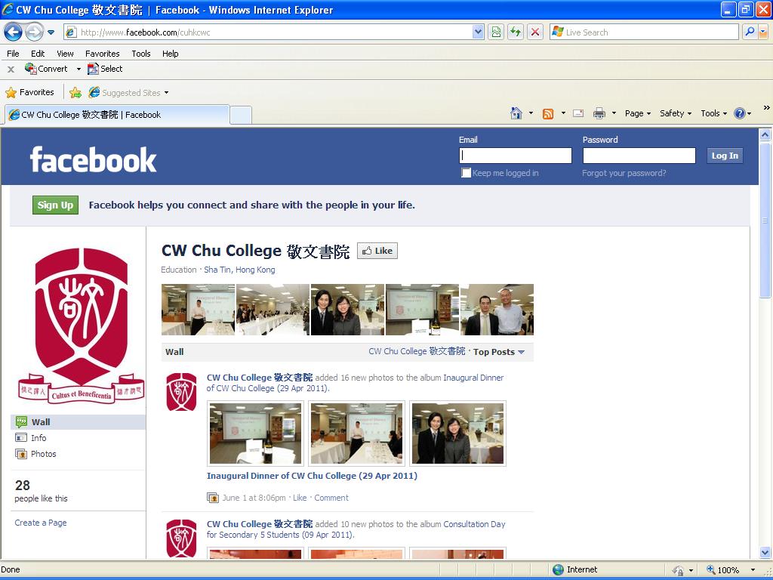This screenshot has width=773, height=580.
Task: Click the blue Help question mark icon
Action: (x=740, y=113)
